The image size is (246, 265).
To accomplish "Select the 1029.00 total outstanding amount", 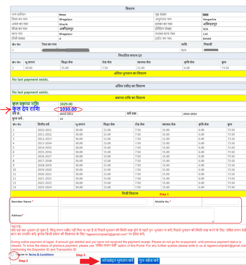I will point(66,104).
